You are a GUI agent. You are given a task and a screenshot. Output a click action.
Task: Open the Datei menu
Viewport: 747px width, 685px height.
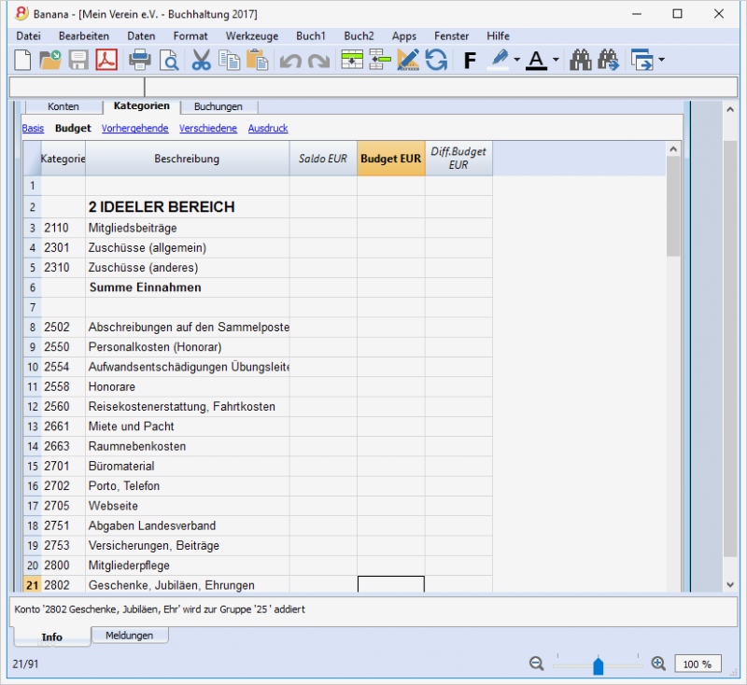point(28,36)
